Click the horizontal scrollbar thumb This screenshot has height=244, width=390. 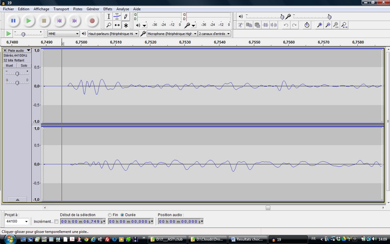coord(268,208)
